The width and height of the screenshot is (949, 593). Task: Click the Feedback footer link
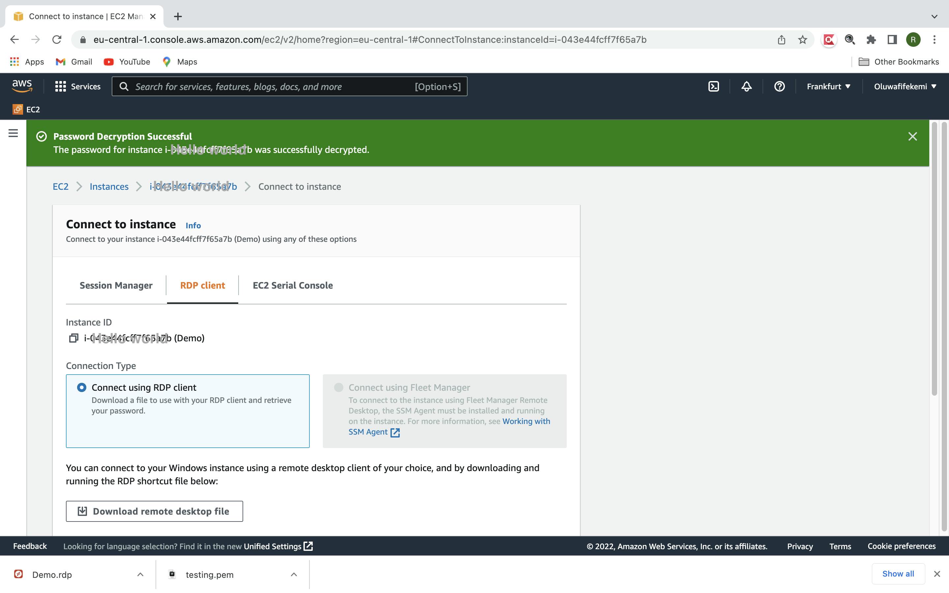30,546
